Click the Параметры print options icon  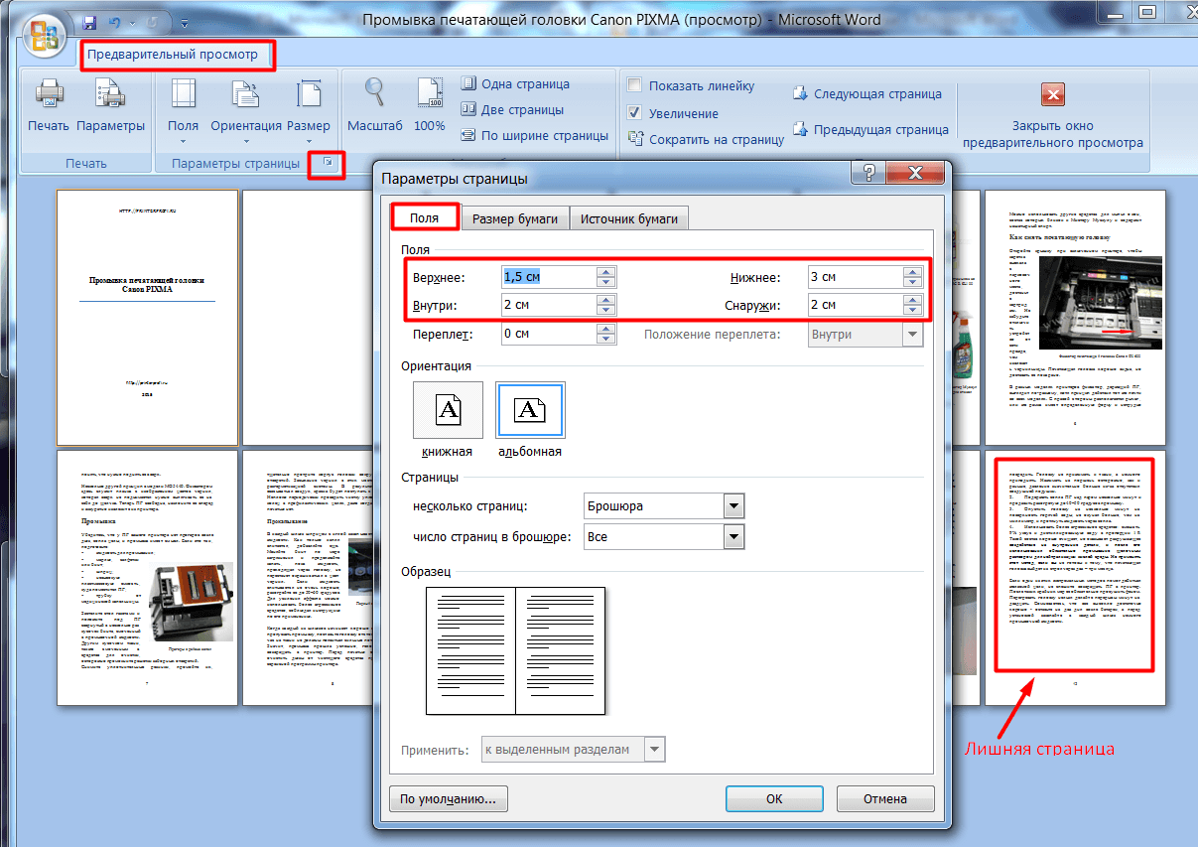click(x=111, y=104)
